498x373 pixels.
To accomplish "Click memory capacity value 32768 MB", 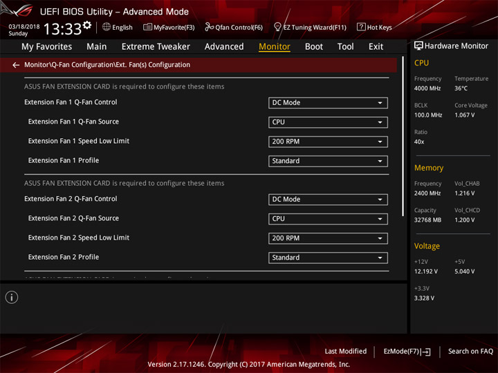I will [427, 220].
